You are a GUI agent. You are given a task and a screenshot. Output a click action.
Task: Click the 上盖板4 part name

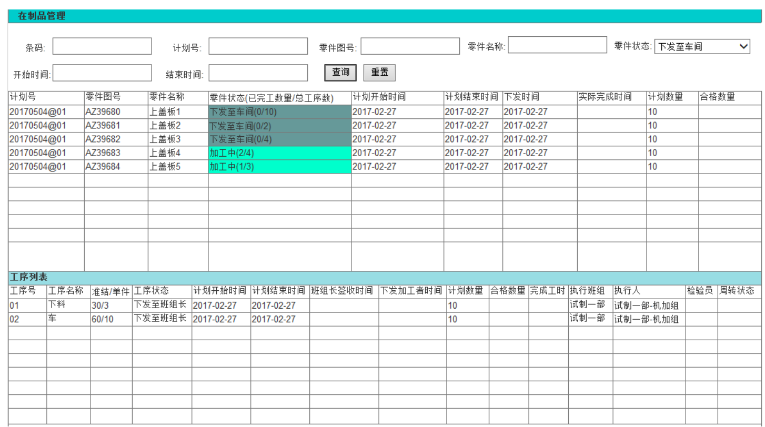coord(165,152)
